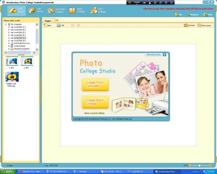The height and width of the screenshot is (174, 217).
Task: Click the Redo arrow icon
Action: (x=78, y=25)
